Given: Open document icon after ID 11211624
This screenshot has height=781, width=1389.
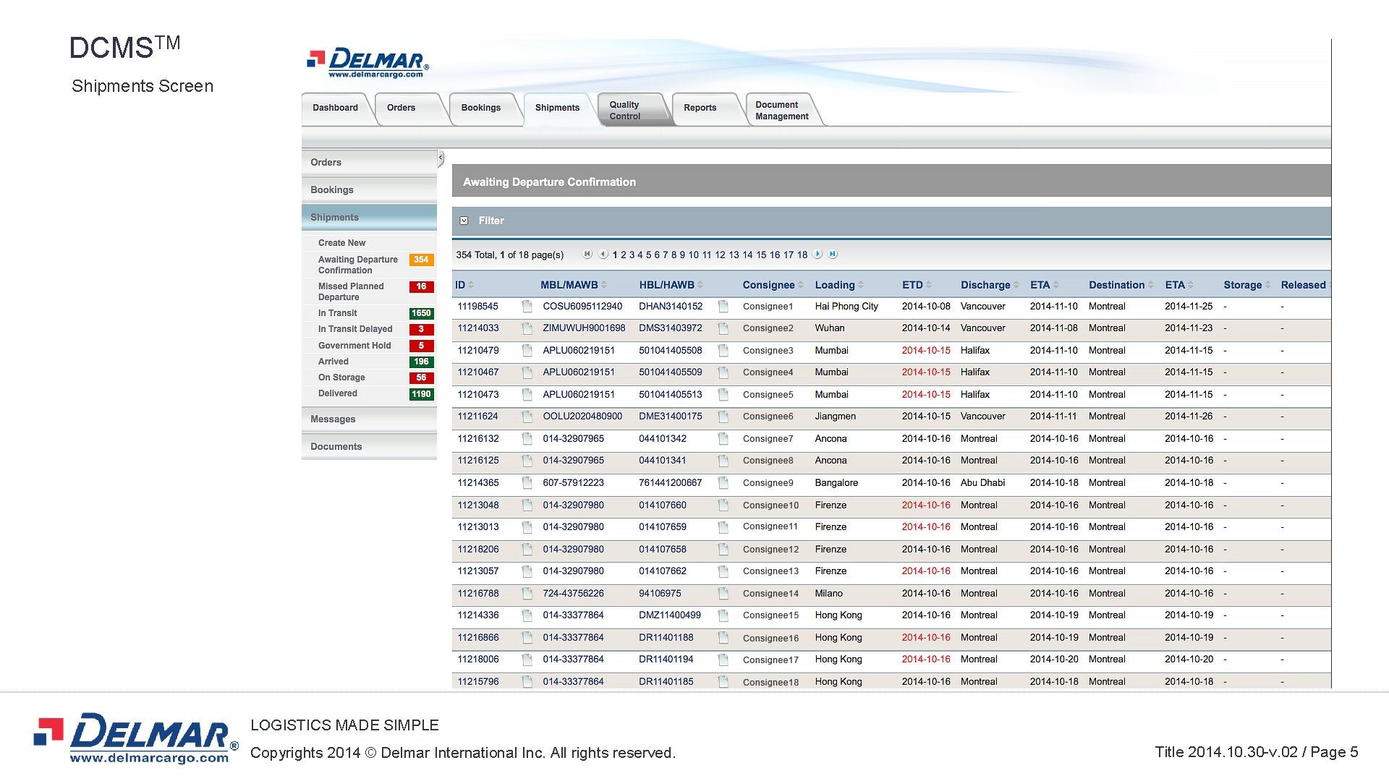Looking at the screenshot, I should (x=527, y=417).
